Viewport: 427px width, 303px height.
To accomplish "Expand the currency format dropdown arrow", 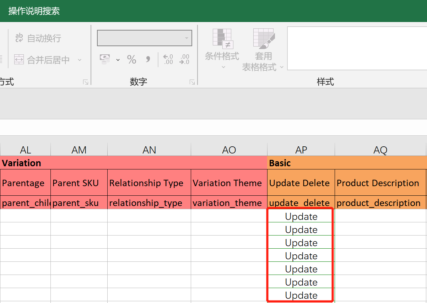I will click(118, 60).
